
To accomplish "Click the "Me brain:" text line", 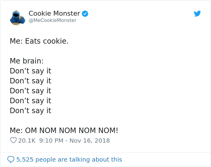I will pyautogui.click(x=27, y=61).
